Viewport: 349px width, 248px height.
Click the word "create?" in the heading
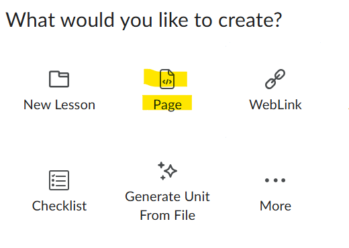point(250,20)
